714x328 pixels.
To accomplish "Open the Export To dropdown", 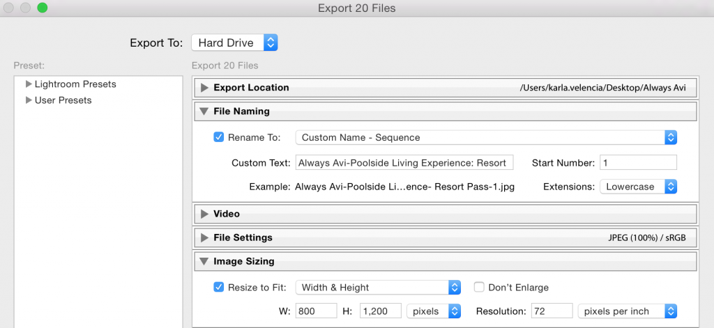I will tap(234, 42).
